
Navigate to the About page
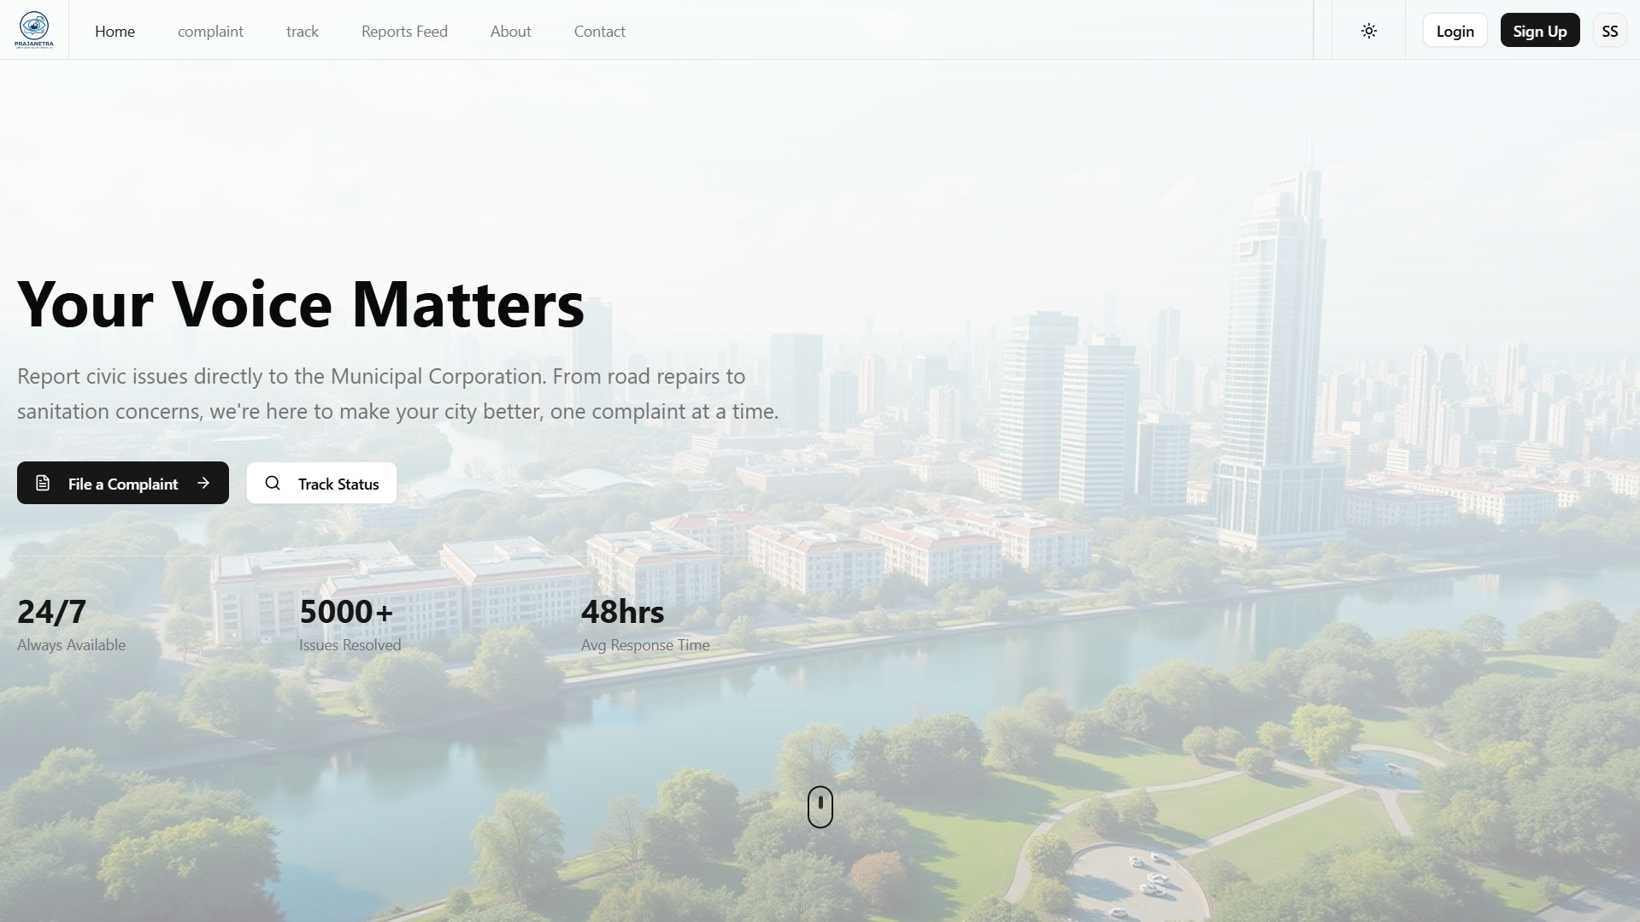[510, 31]
